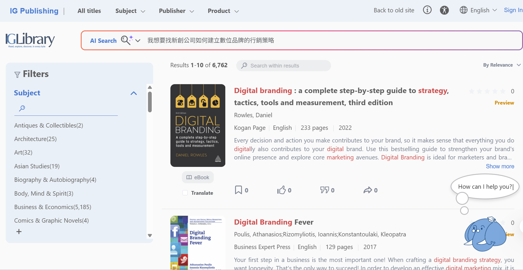Screen dimensions: 523x270
Task: Expand the Product menu
Action: pyautogui.click(x=223, y=11)
